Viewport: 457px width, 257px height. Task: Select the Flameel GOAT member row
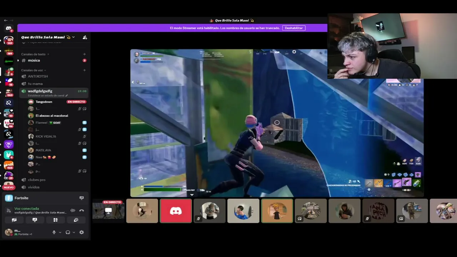57,122
